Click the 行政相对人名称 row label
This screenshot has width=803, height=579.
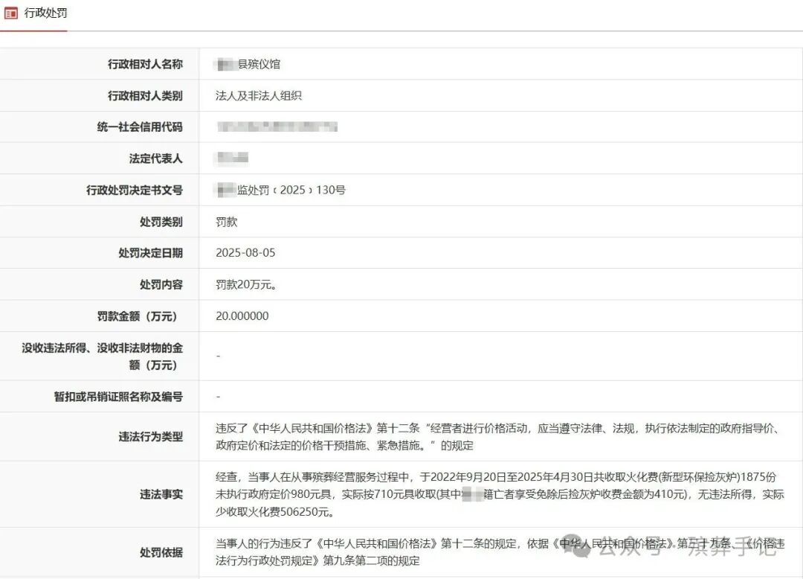click(145, 65)
